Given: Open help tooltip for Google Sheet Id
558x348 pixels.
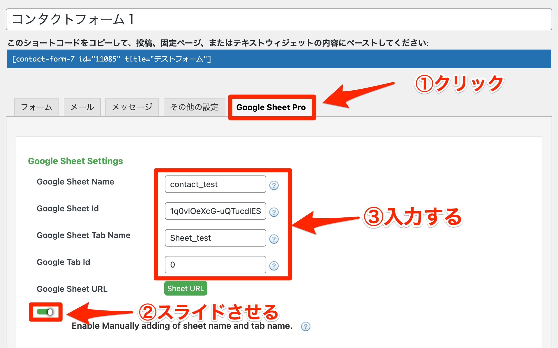Looking at the screenshot, I should (274, 212).
